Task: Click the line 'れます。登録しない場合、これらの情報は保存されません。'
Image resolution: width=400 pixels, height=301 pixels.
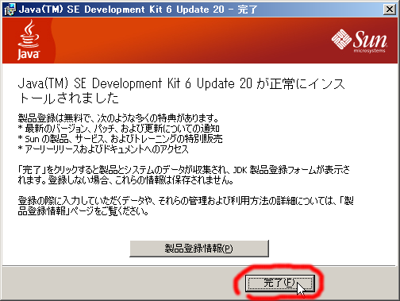Action: 125,180
